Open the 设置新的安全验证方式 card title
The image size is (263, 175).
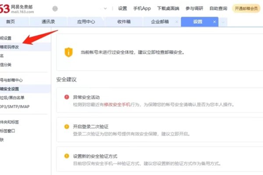95,156
